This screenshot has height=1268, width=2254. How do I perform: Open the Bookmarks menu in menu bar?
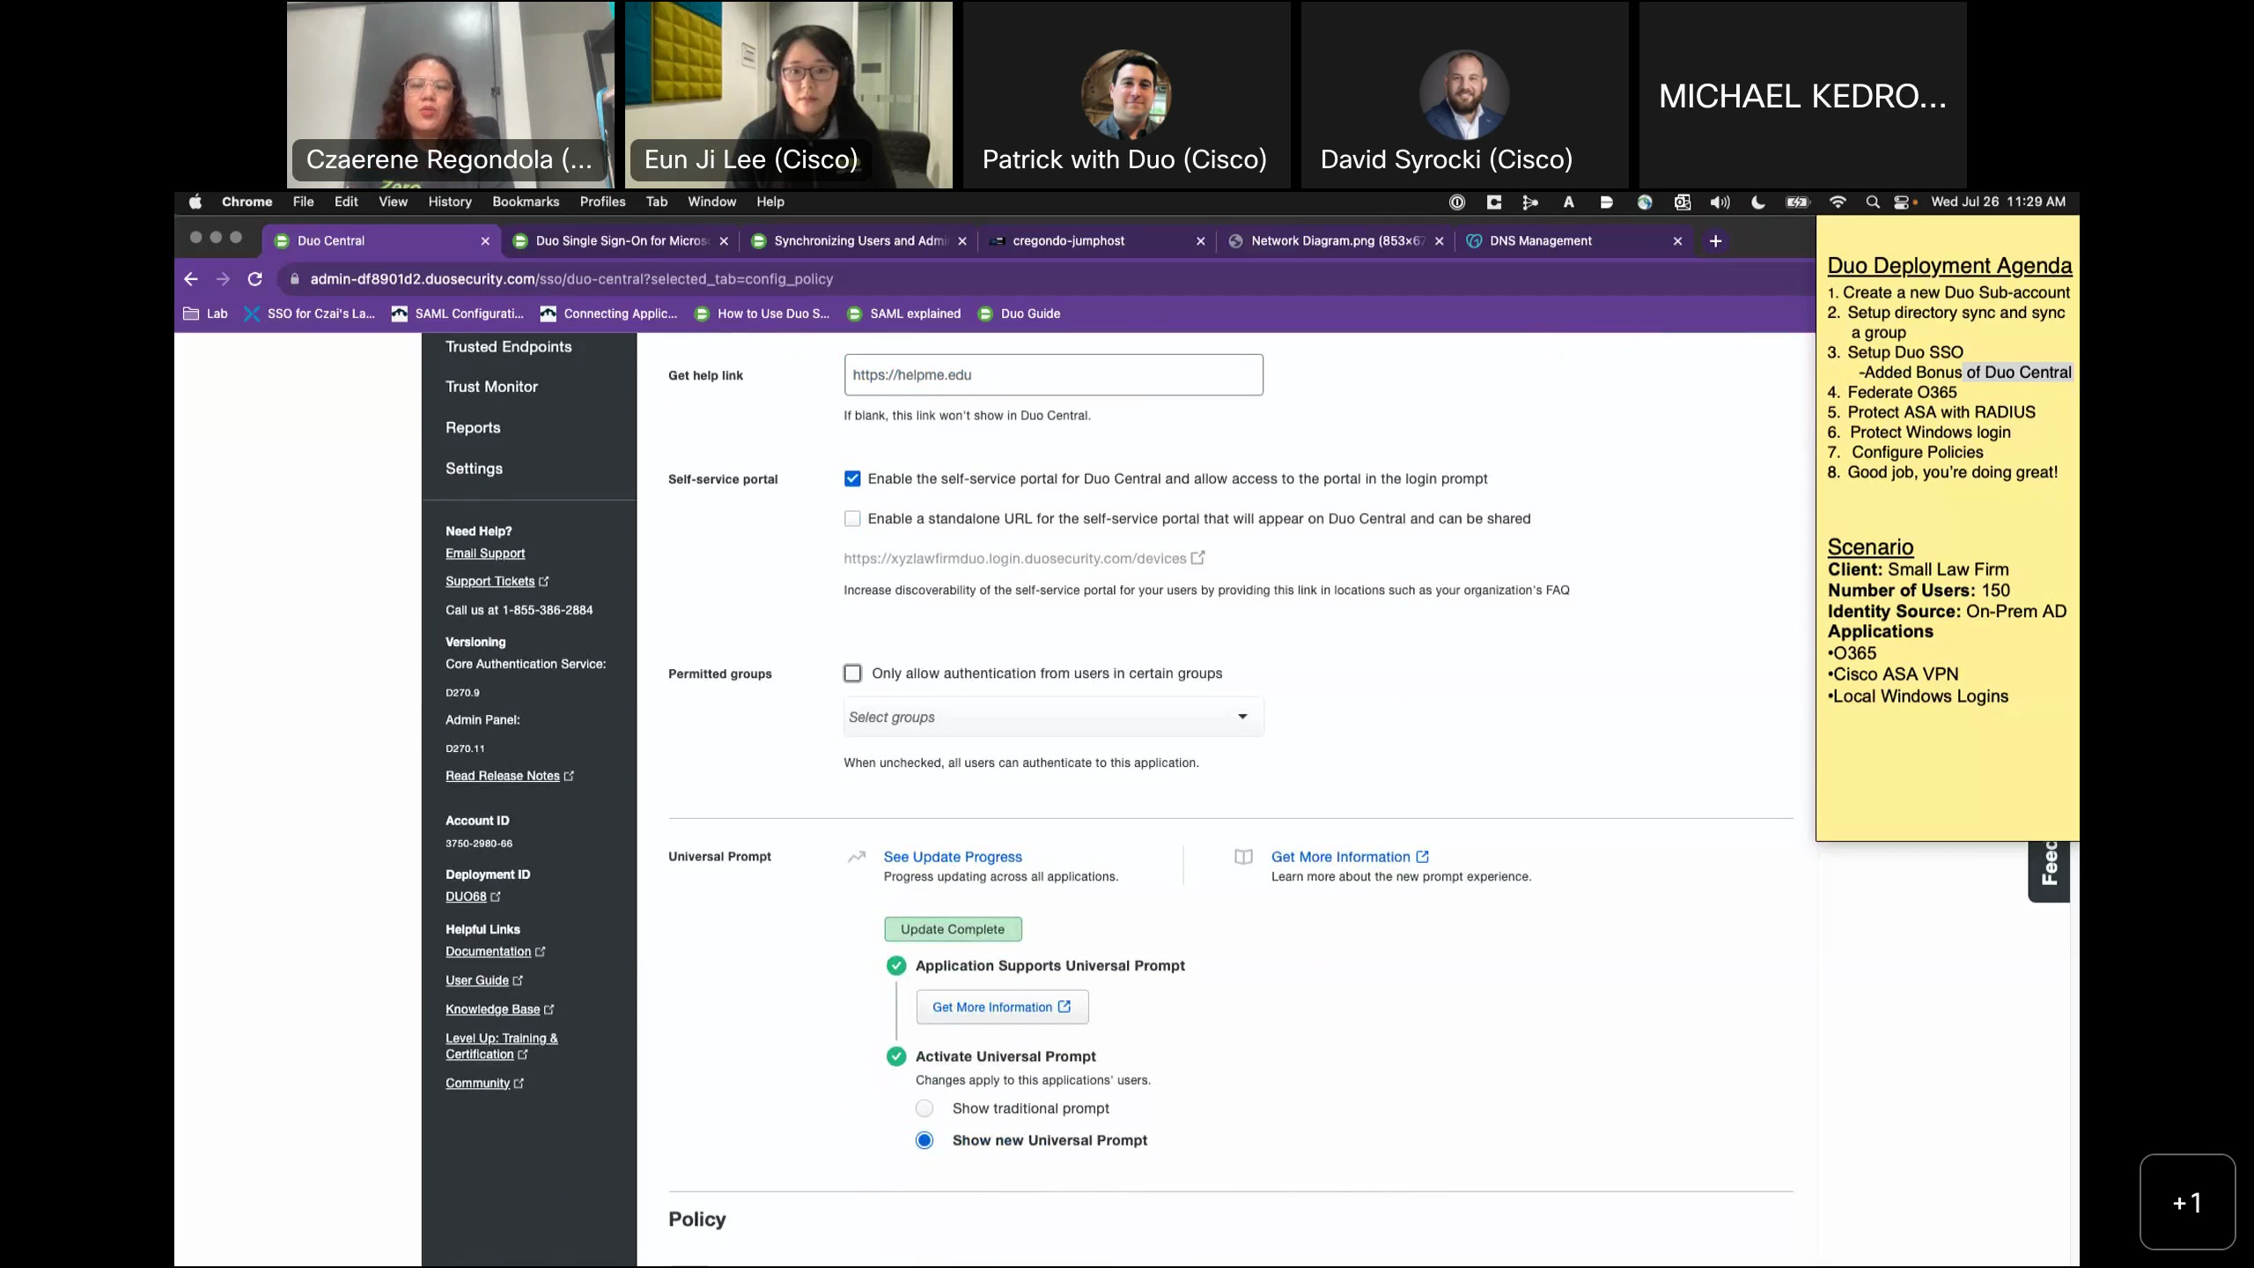click(x=526, y=202)
